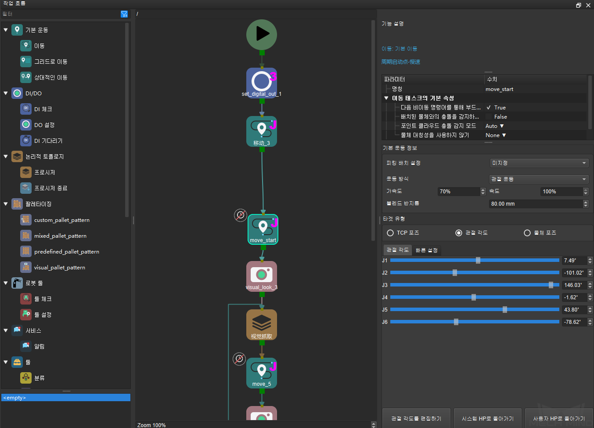Click the crossed-out clock icon beside move_5
This screenshot has width=594, height=428.
tap(239, 359)
